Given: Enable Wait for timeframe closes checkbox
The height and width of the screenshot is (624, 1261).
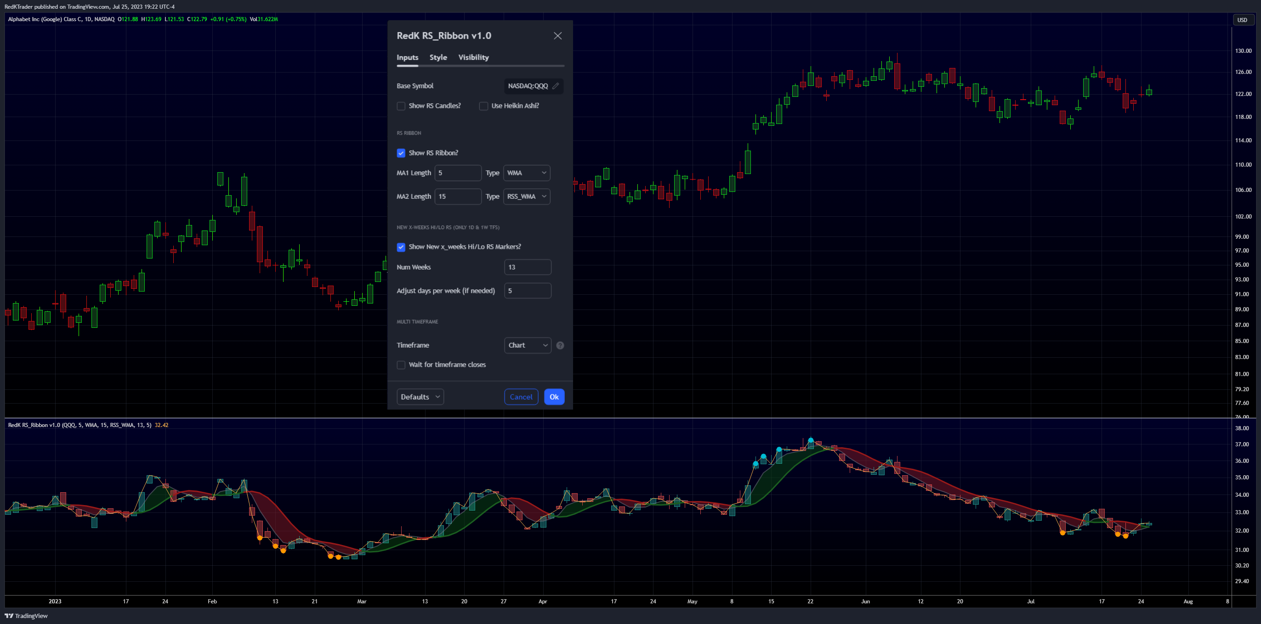Looking at the screenshot, I should click(x=401, y=365).
